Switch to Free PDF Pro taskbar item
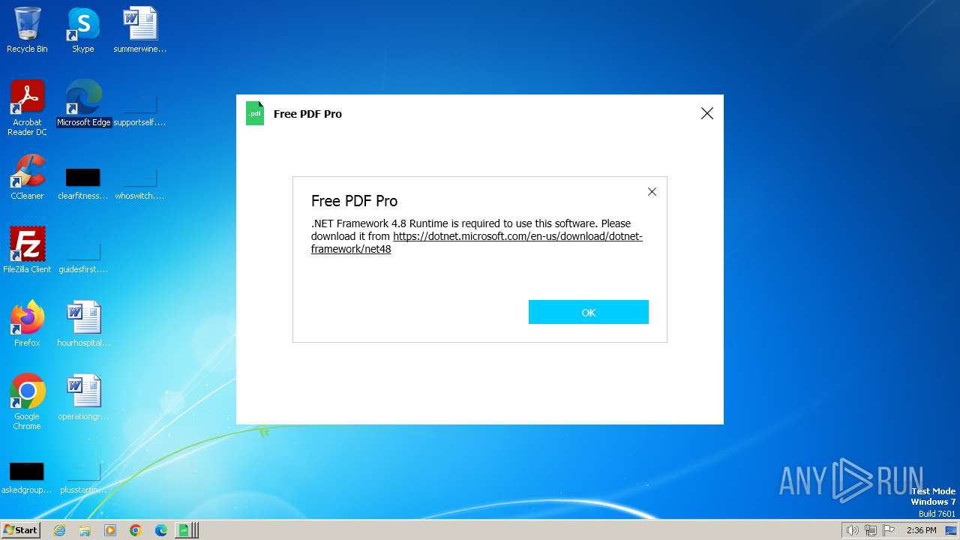The width and height of the screenshot is (960, 540). pos(187,530)
